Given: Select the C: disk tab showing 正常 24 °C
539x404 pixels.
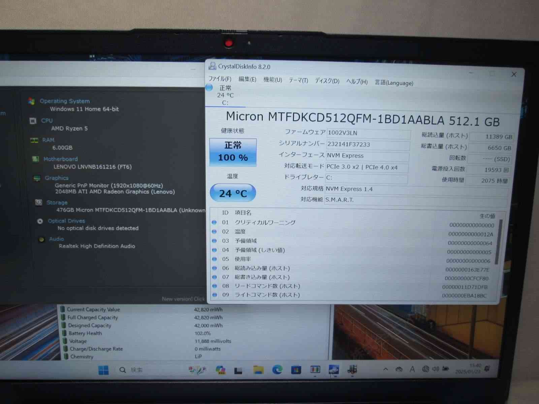Looking at the screenshot, I should click(225, 95).
